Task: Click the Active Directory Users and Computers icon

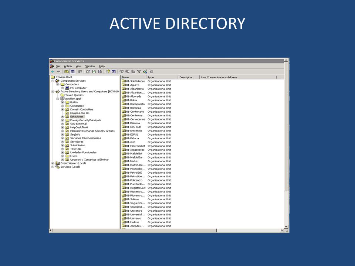Action: [58, 91]
